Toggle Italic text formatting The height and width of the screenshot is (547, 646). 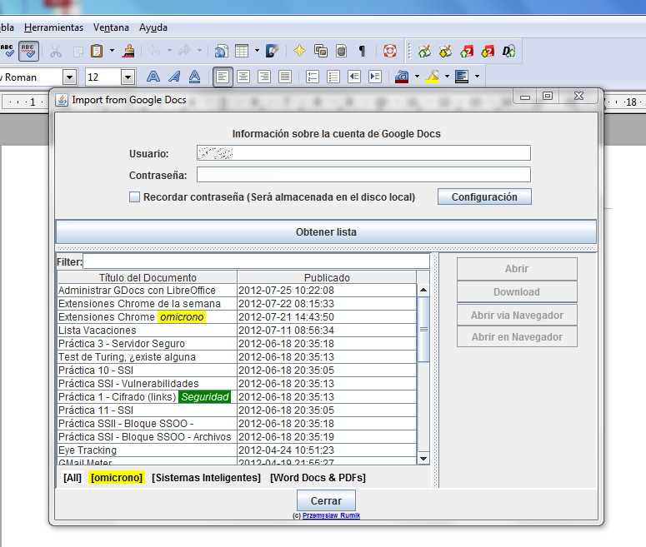(174, 77)
